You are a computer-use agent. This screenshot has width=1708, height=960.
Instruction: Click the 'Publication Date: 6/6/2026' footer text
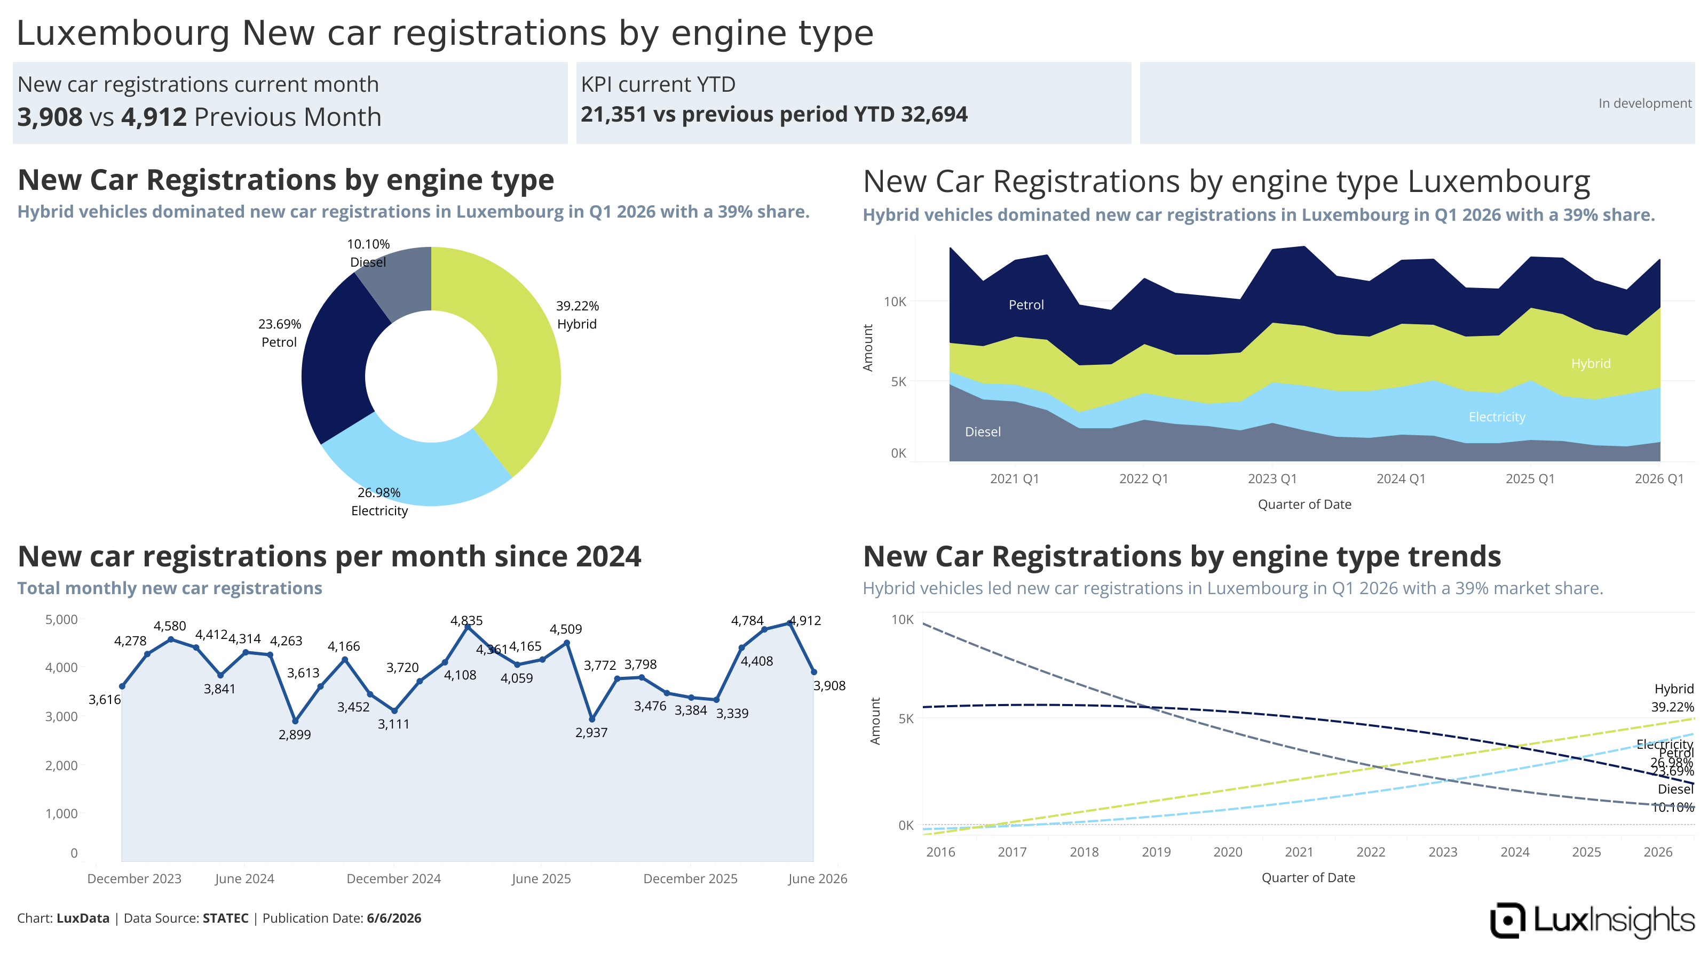coord(342,918)
